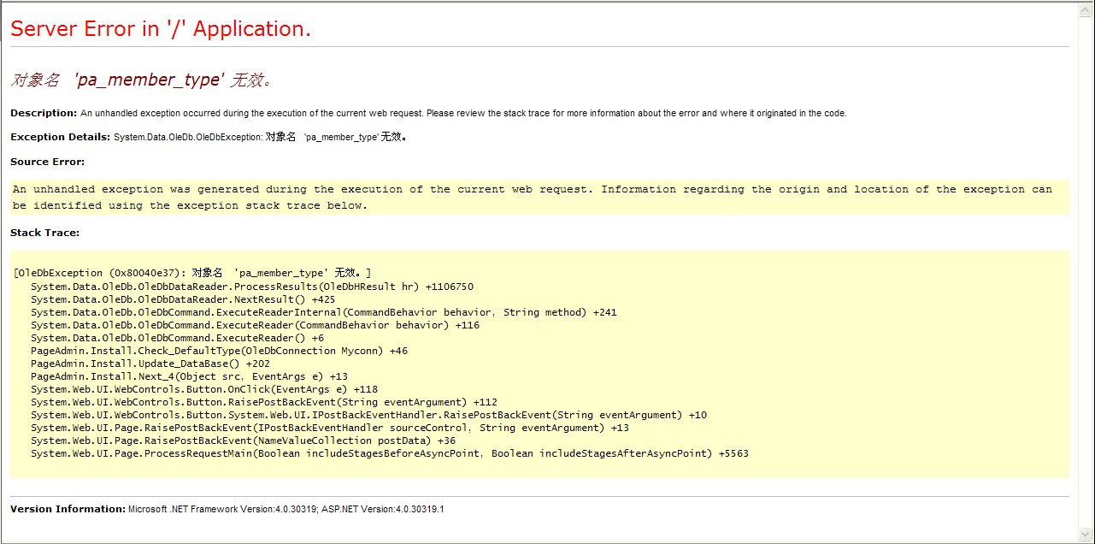Click the PageAdmin.Install.Update_DataBase() +202 line
Image resolution: width=1095 pixels, height=544 pixels.
[150, 364]
